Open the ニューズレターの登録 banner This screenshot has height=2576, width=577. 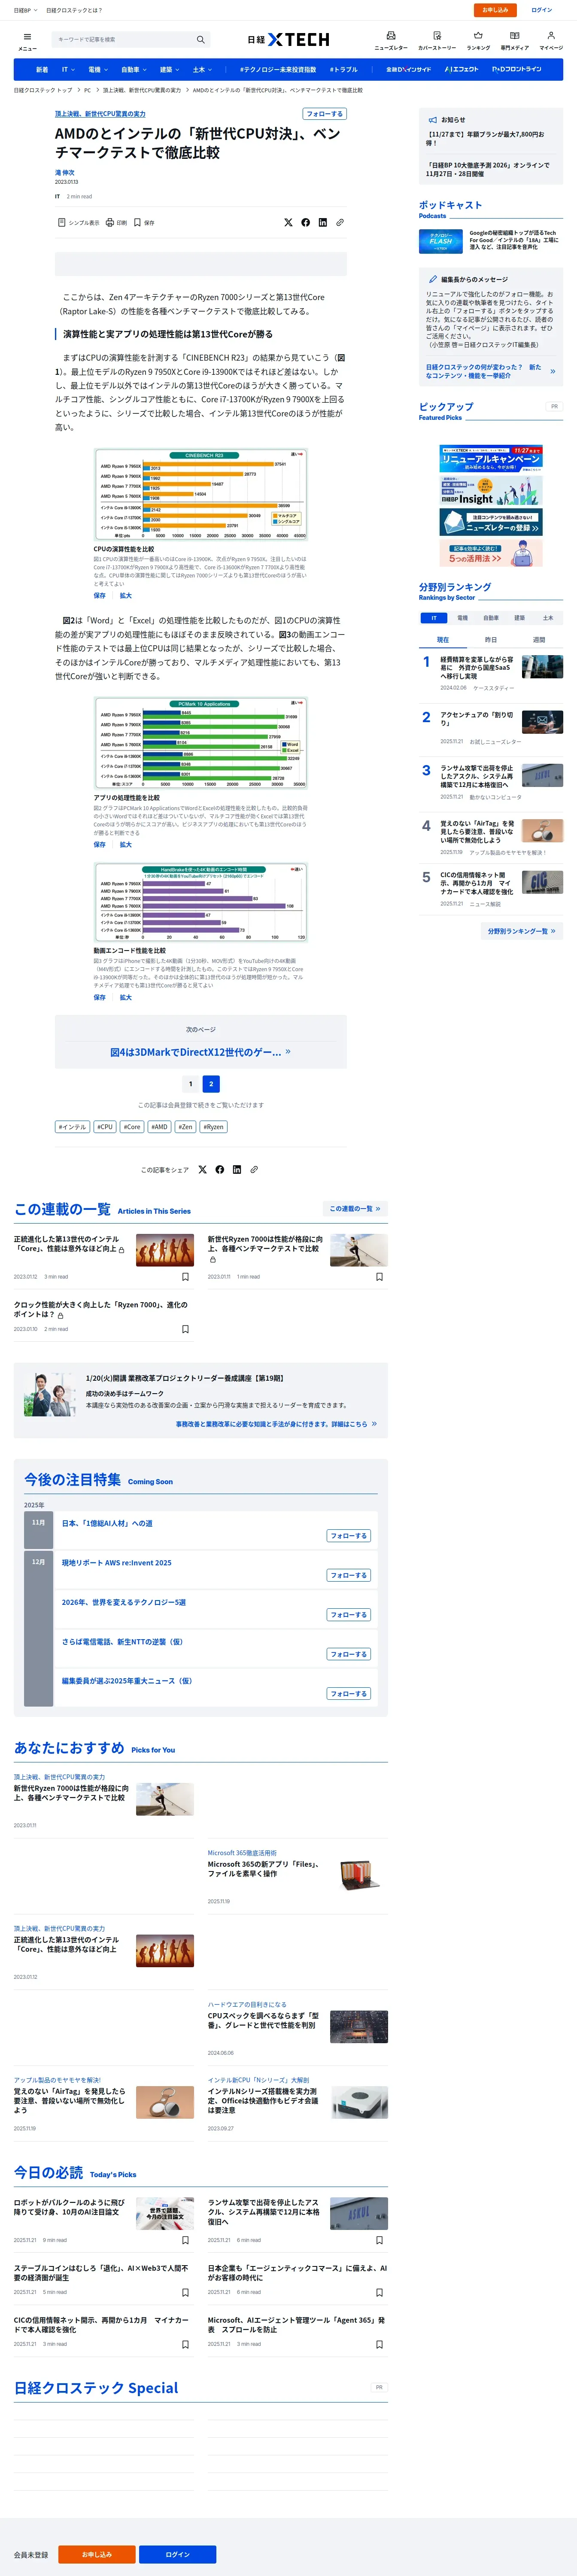point(491,522)
